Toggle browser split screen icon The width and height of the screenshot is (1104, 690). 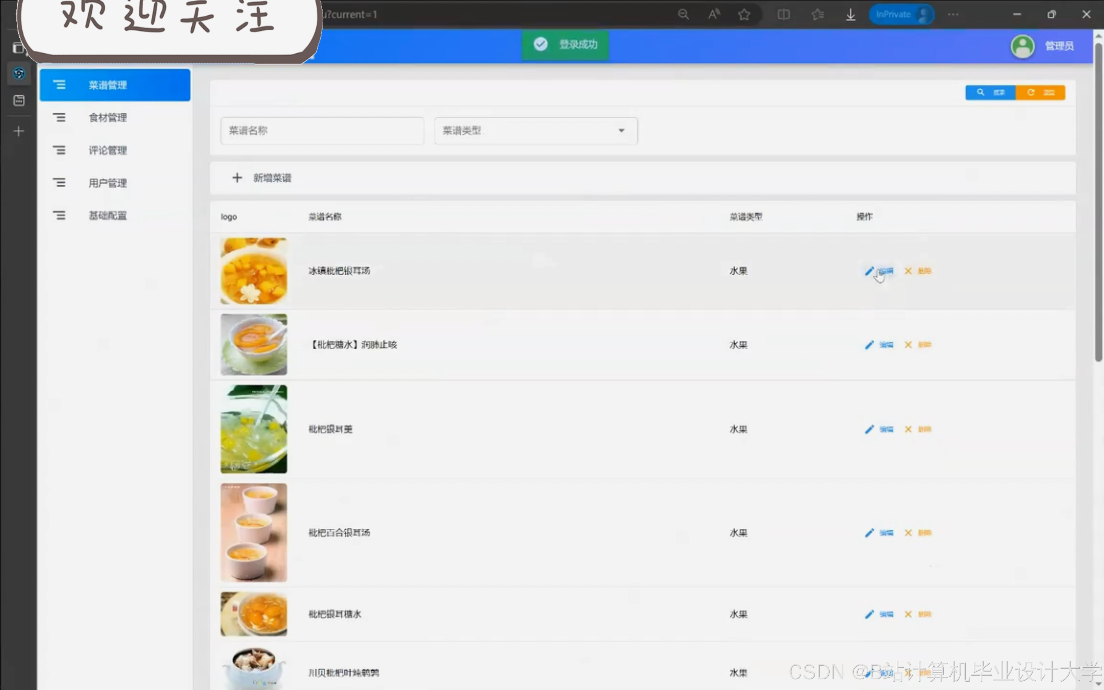pyautogui.click(x=783, y=15)
